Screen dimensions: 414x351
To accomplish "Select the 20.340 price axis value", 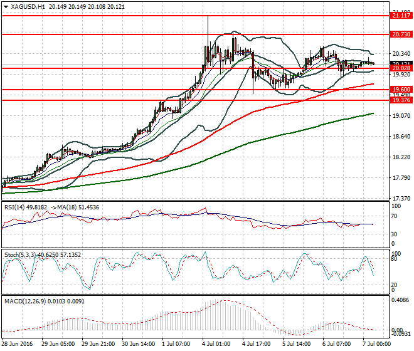I will [401, 54].
